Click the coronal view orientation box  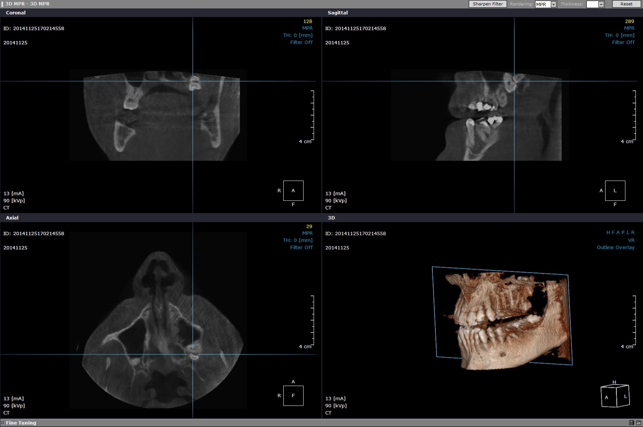293,190
